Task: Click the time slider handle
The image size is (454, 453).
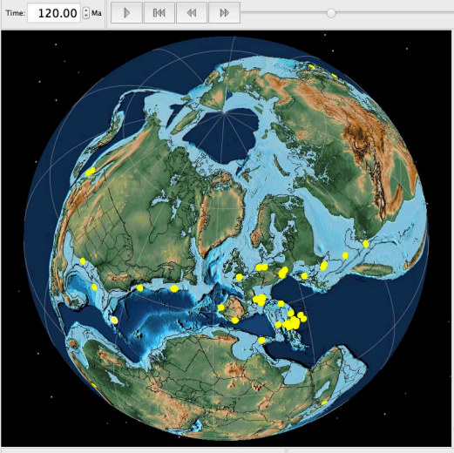Action: point(331,13)
